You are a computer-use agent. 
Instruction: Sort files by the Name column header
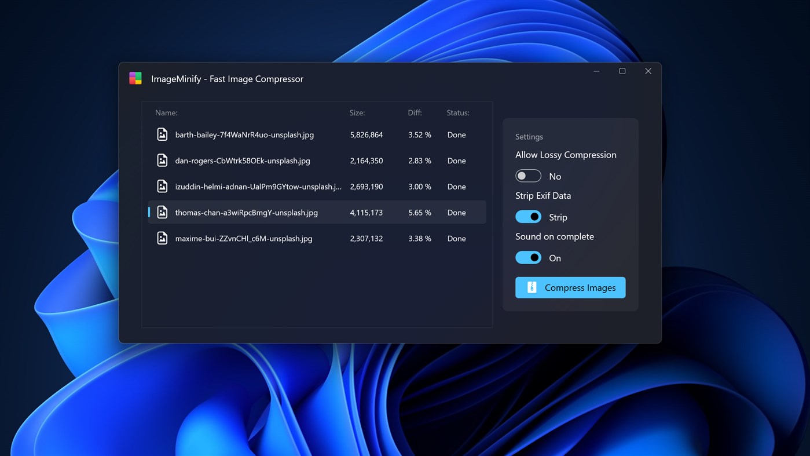(x=166, y=112)
